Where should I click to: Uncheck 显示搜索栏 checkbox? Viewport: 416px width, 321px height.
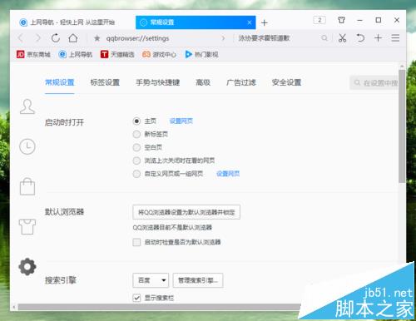(x=136, y=298)
